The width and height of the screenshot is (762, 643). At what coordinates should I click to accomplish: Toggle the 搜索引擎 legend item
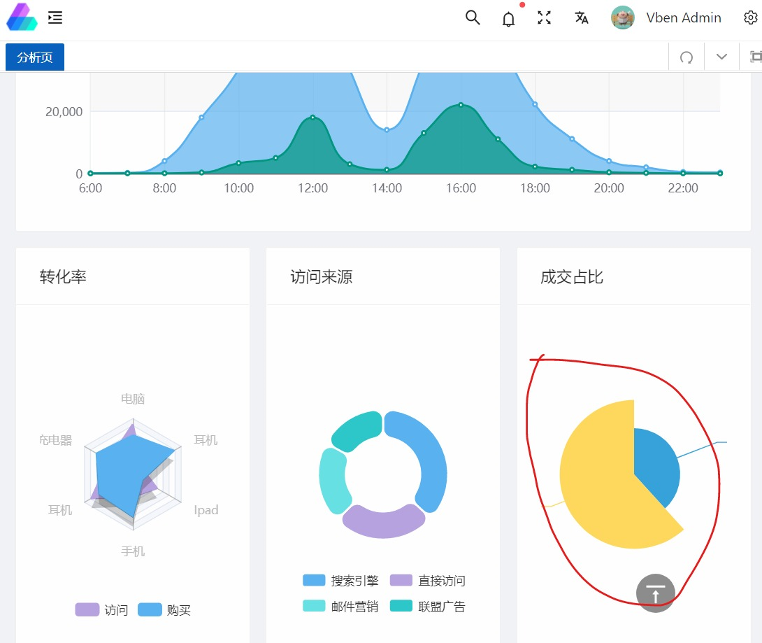pos(340,580)
